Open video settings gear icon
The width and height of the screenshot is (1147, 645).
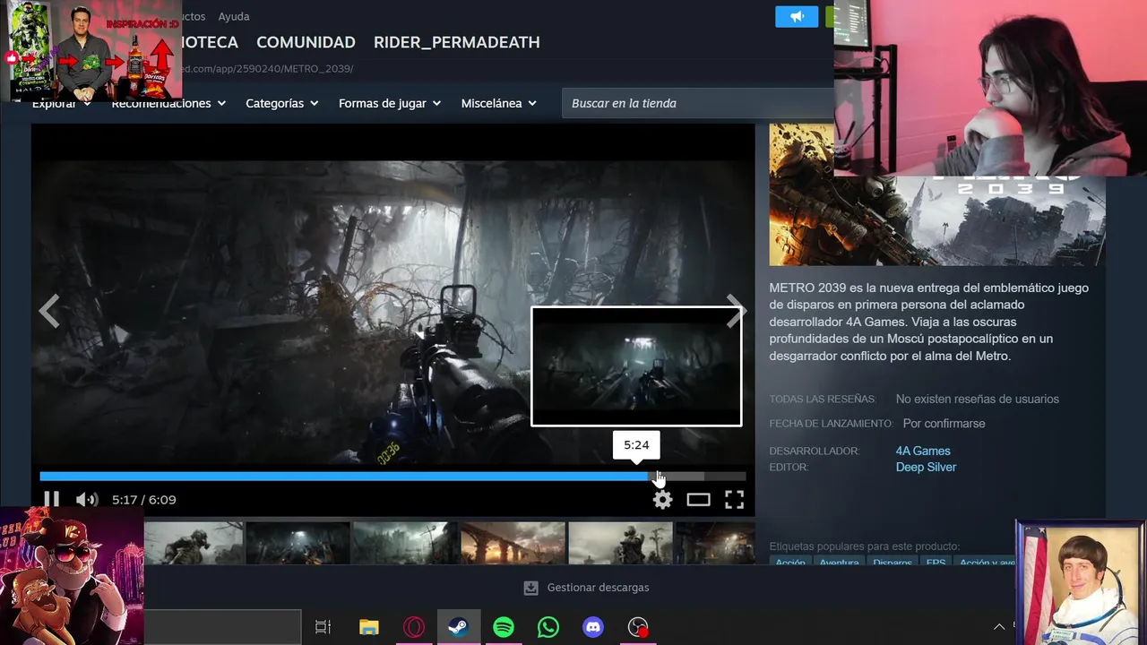pos(662,500)
